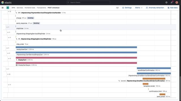Viewport: 181px width, 101px height.
Task: Click the charge span label
Action: point(19,18)
